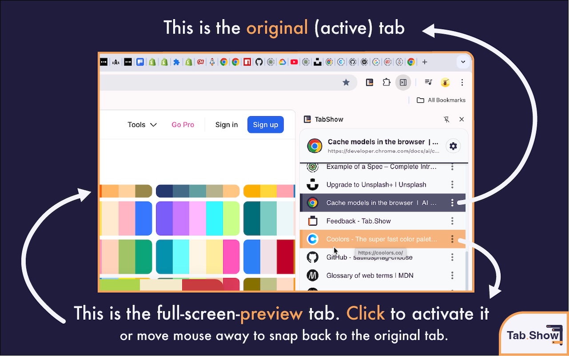Viewport: 569px width, 356px height.
Task: Toggle the browser side panel button
Action: [403, 82]
